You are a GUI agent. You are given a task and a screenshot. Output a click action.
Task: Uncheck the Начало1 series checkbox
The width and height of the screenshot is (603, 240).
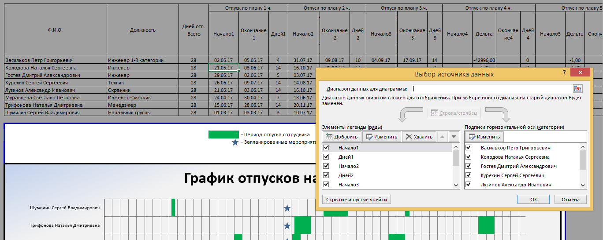pyautogui.click(x=326, y=148)
